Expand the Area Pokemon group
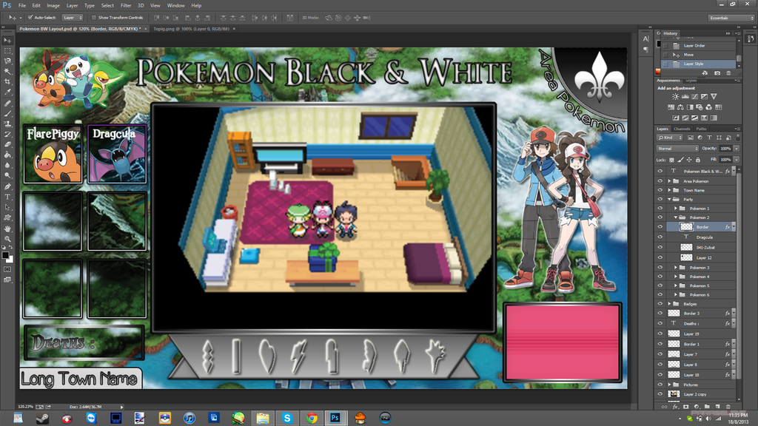Screen dimensions: 758x426 coord(669,180)
